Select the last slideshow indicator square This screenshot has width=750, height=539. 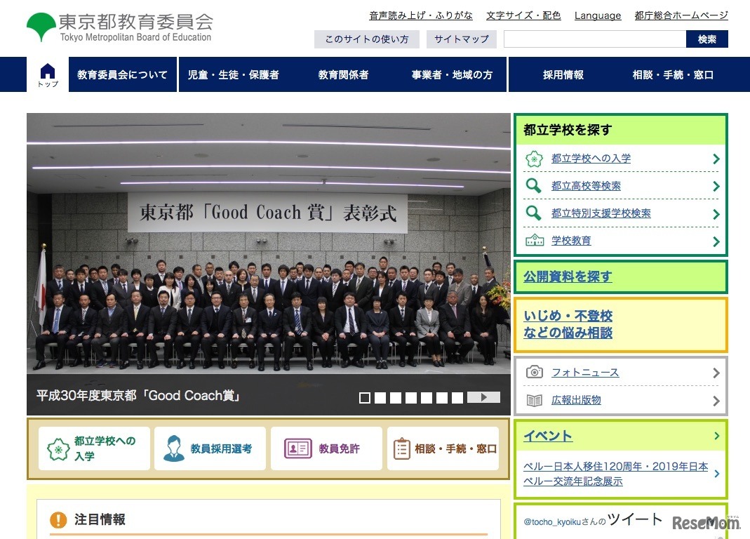pyautogui.click(x=457, y=398)
